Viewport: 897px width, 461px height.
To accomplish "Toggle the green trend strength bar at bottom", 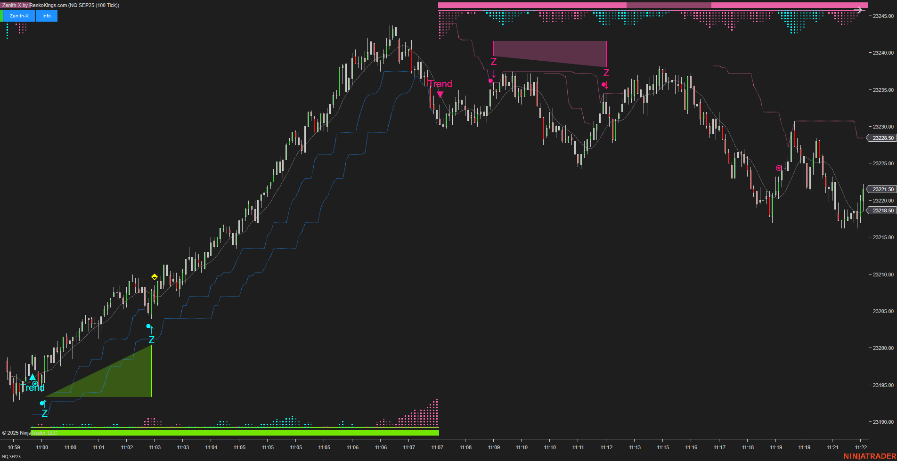I will 236,431.
